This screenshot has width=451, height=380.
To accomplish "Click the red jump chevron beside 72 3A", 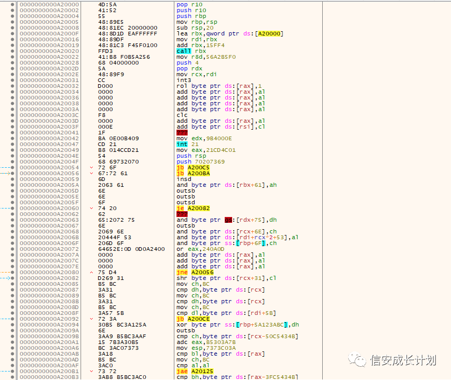I will 92,319.
